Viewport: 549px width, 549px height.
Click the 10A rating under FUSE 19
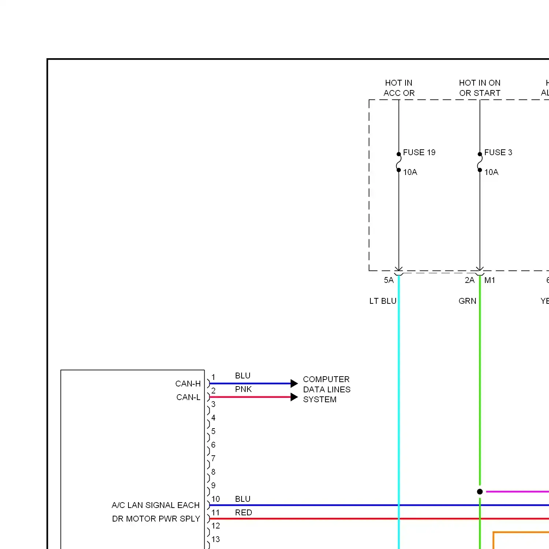410,172
